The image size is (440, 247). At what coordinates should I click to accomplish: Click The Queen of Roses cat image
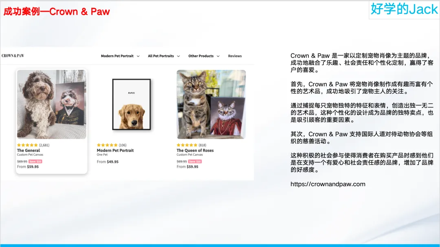coord(211,104)
